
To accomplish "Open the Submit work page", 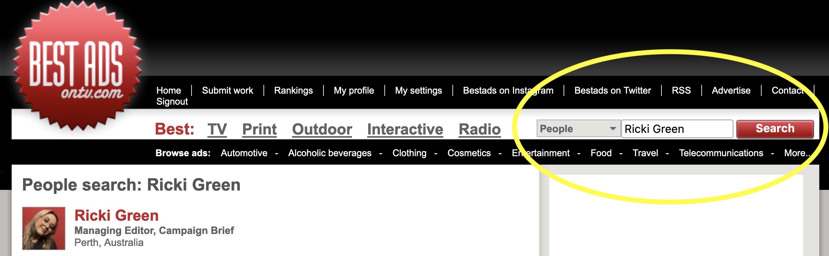I will (x=228, y=90).
